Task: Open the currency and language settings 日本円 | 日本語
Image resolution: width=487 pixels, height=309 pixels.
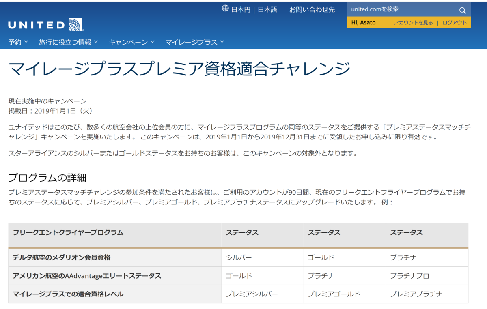Action: click(254, 9)
